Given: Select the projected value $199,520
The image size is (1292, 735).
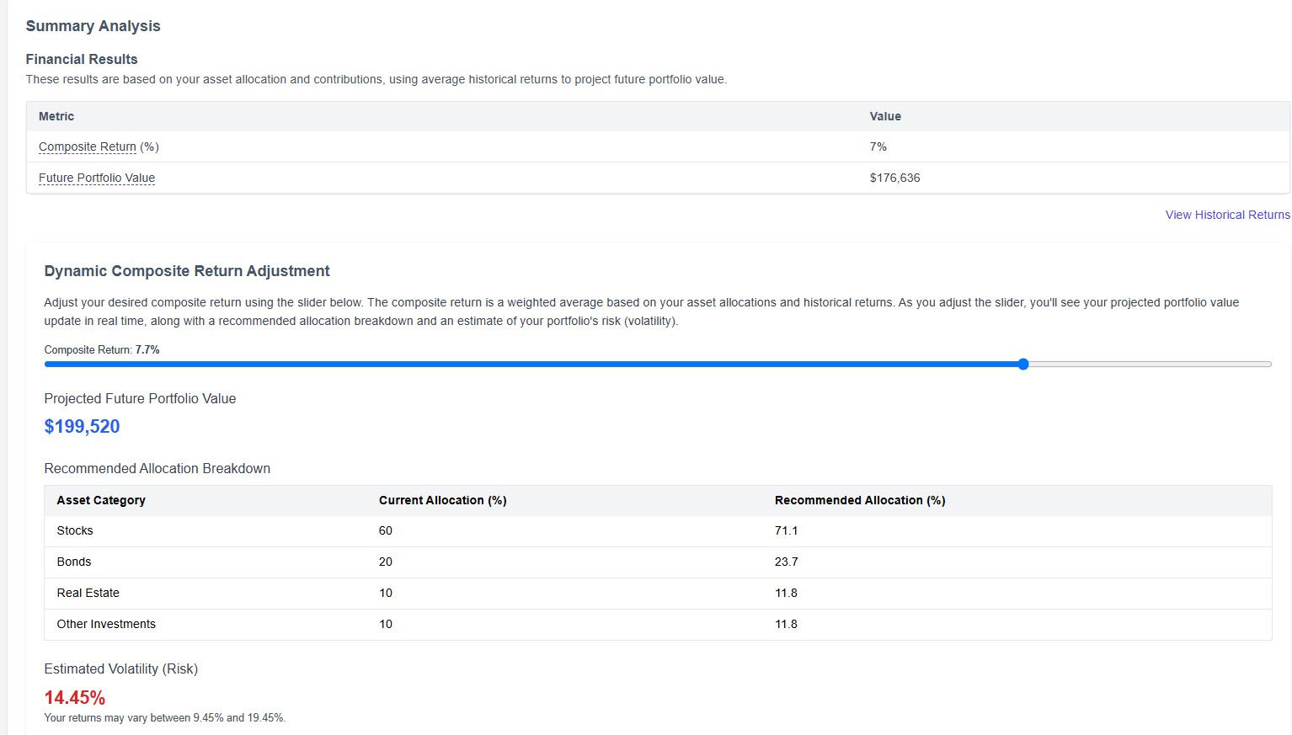Looking at the screenshot, I should coord(82,427).
